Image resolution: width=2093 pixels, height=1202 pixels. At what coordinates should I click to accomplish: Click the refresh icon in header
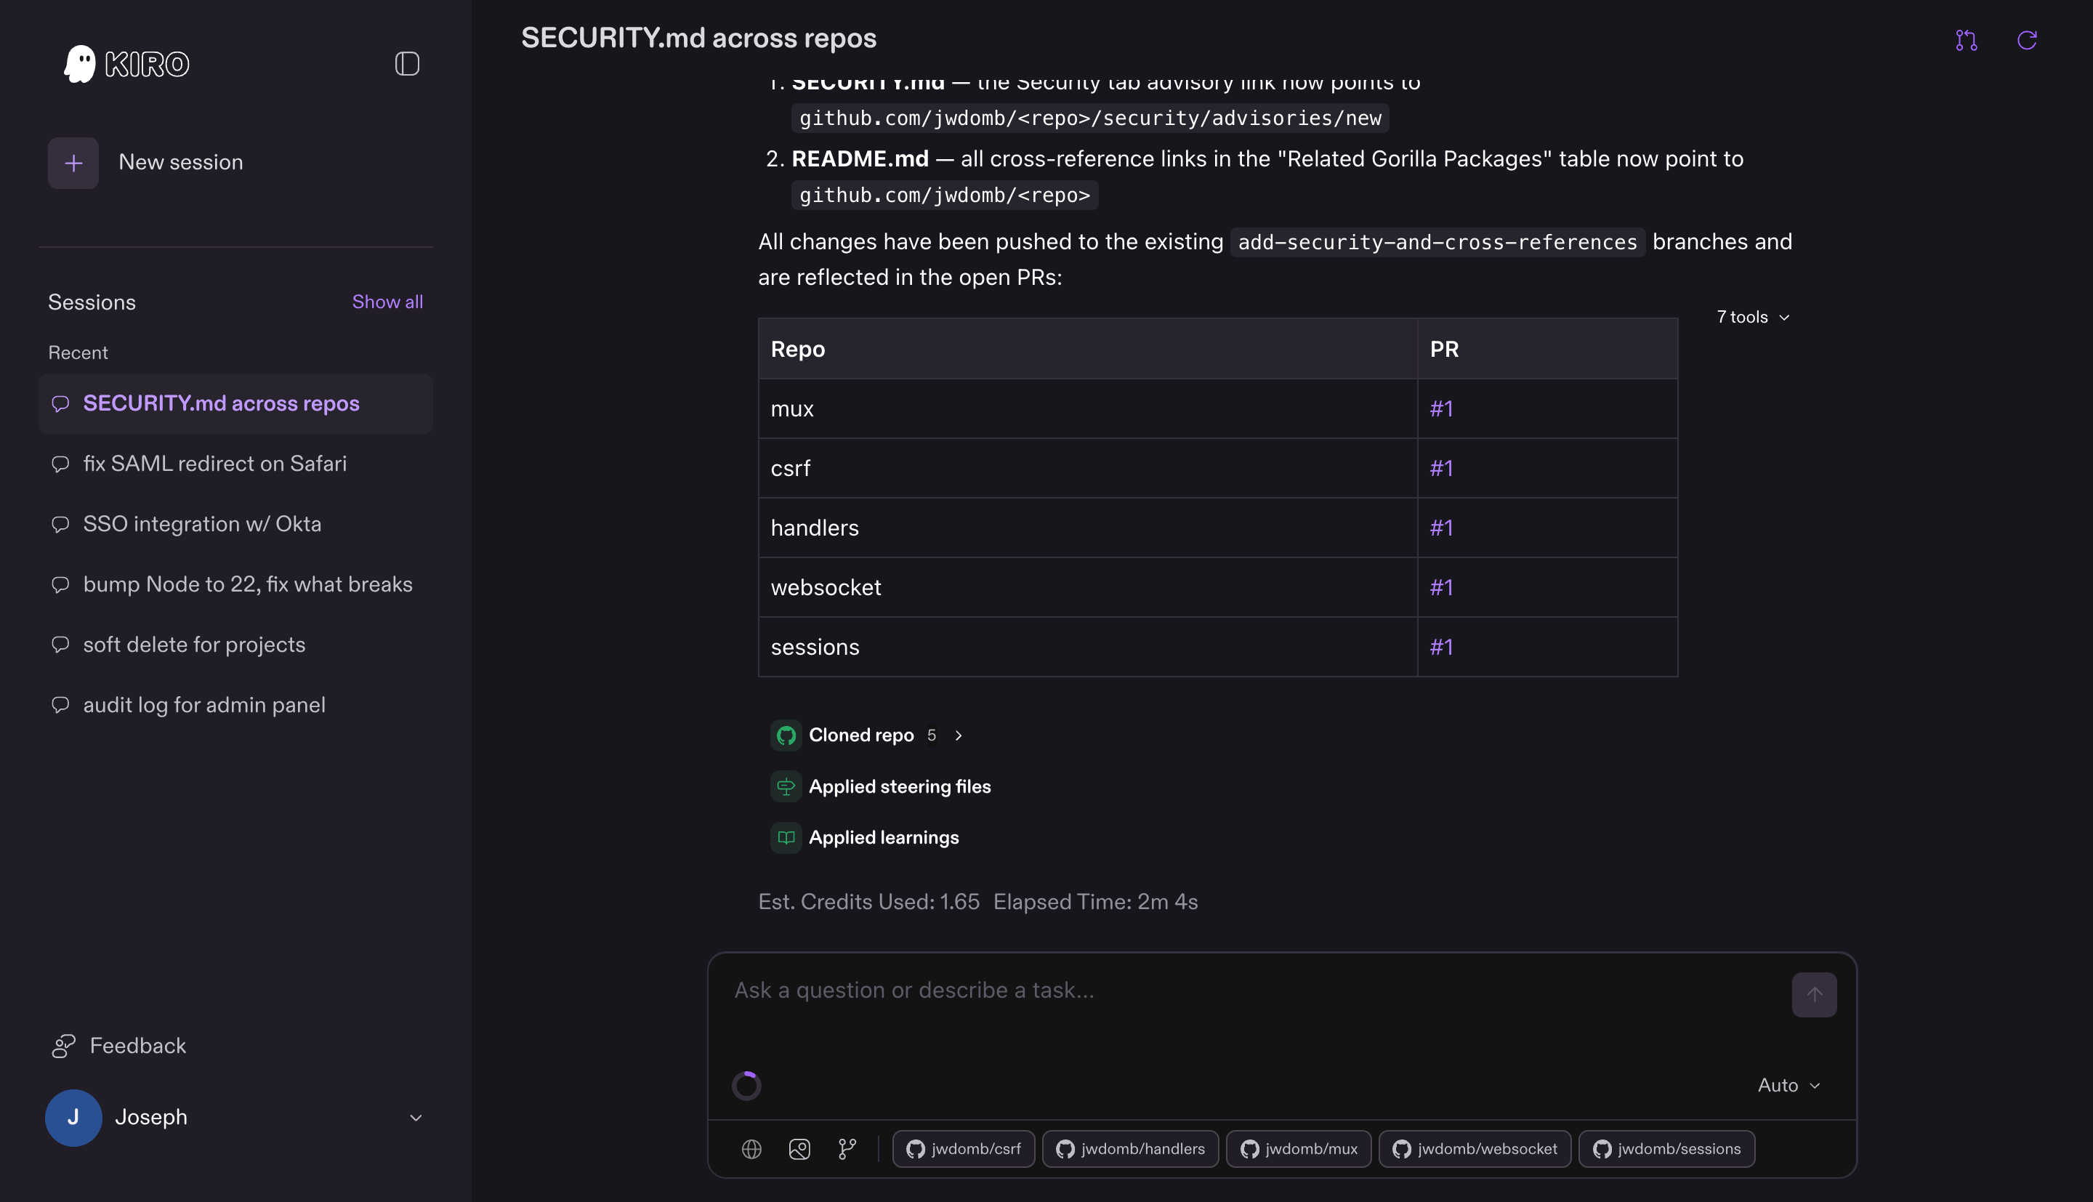[2027, 40]
